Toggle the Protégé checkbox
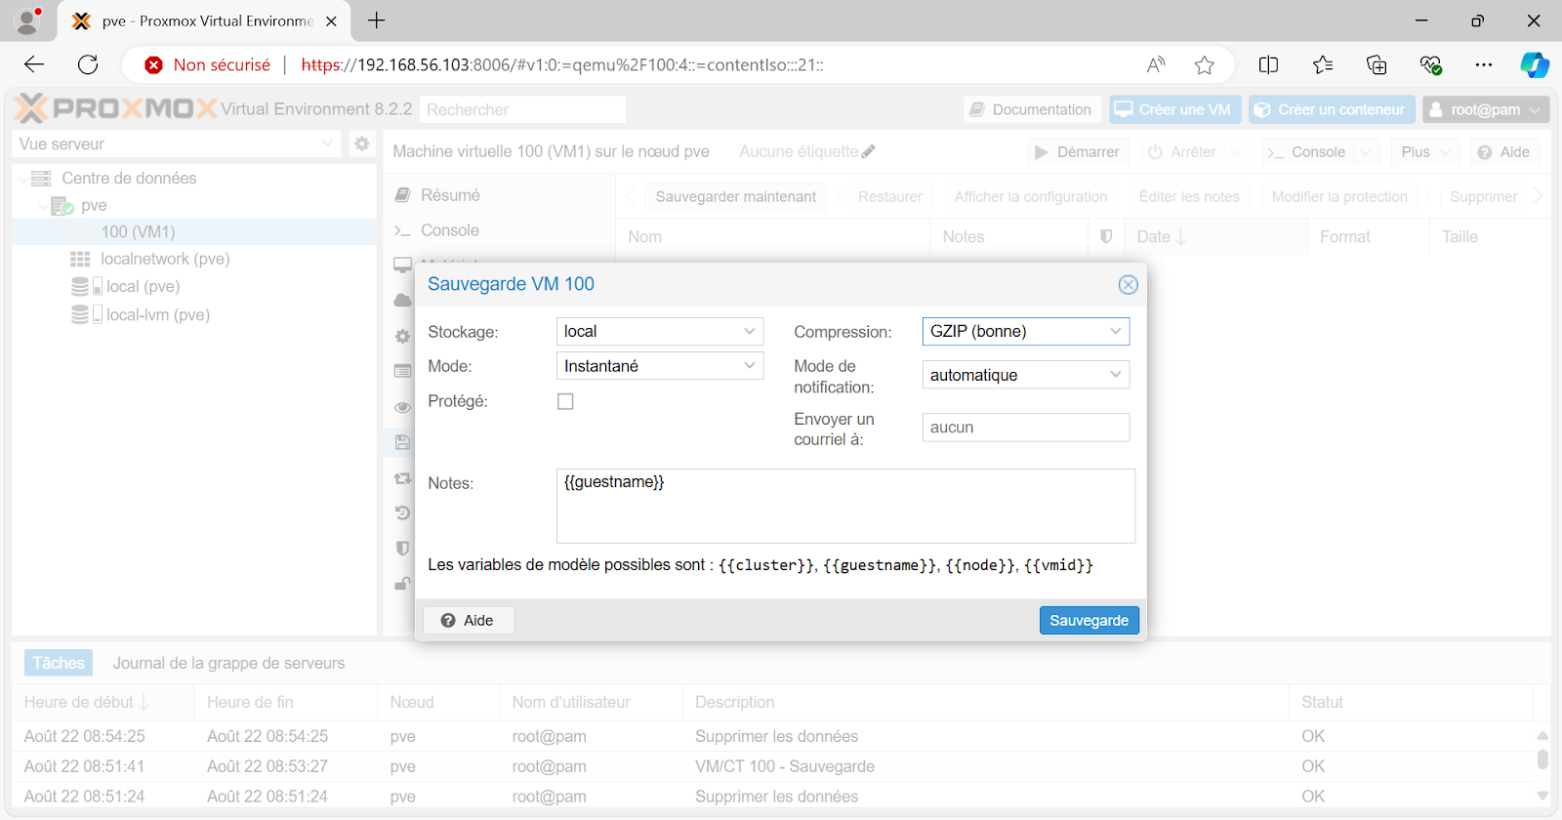Image resolution: width=1562 pixels, height=820 pixels. coord(565,401)
